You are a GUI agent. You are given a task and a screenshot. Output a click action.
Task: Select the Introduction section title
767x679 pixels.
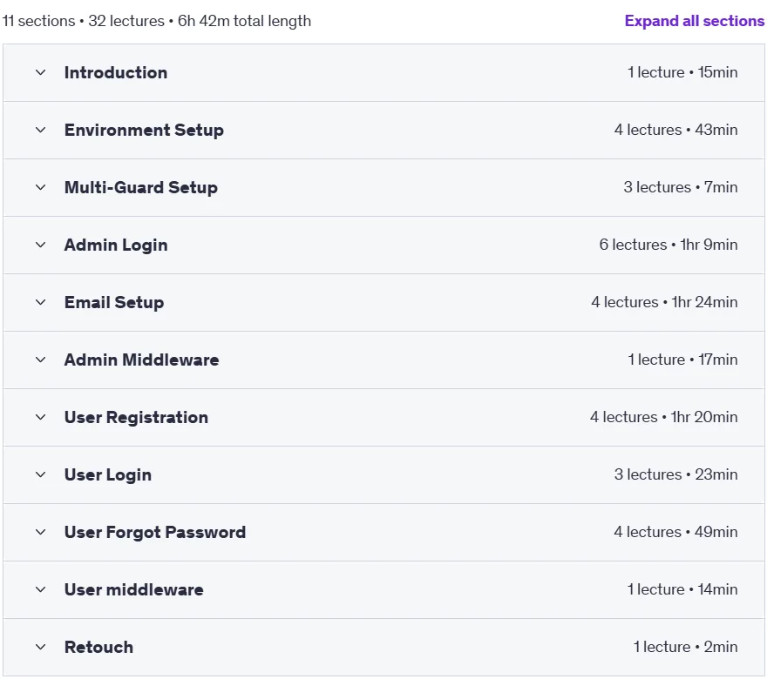click(116, 73)
